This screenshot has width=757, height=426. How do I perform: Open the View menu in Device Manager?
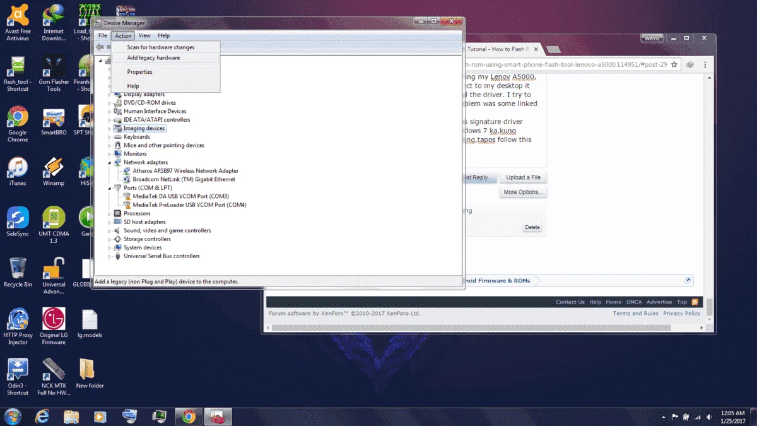coord(144,36)
